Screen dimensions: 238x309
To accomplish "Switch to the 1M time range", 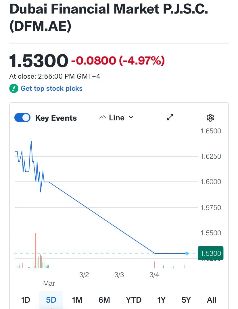I will (x=77, y=300).
